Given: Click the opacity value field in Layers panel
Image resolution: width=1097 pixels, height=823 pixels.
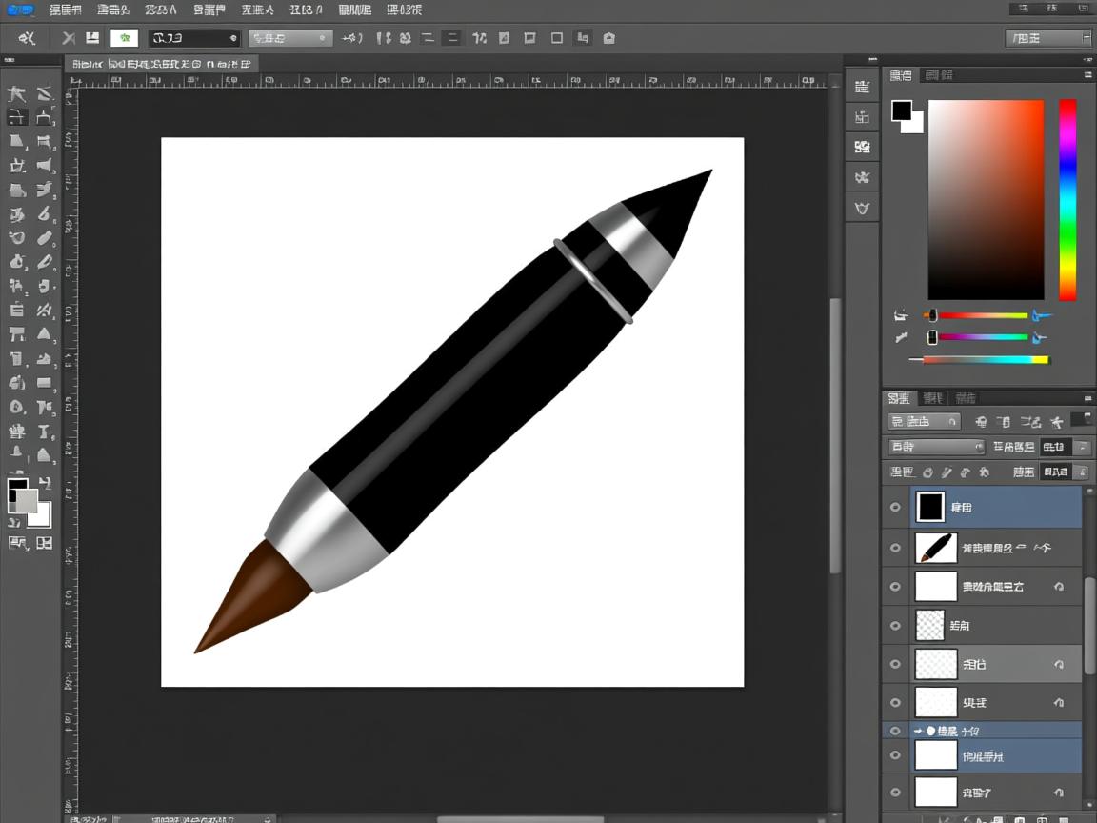Looking at the screenshot, I should [1054, 447].
